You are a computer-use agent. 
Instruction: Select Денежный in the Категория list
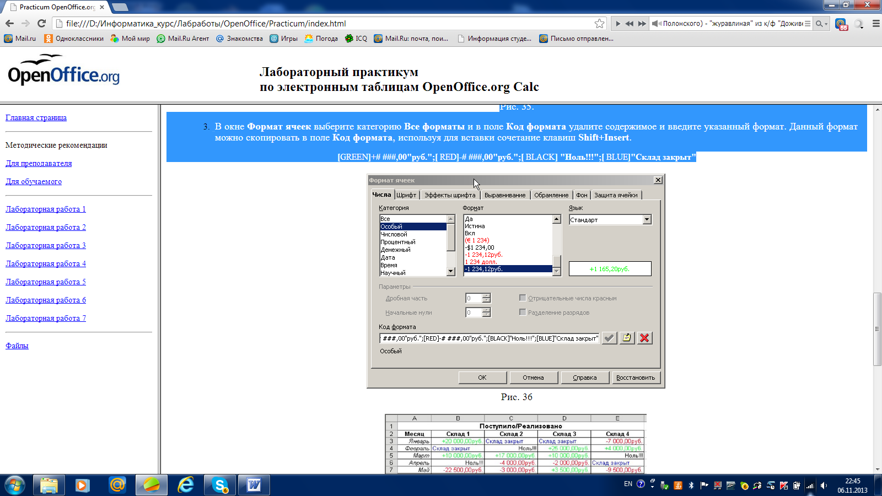413,250
